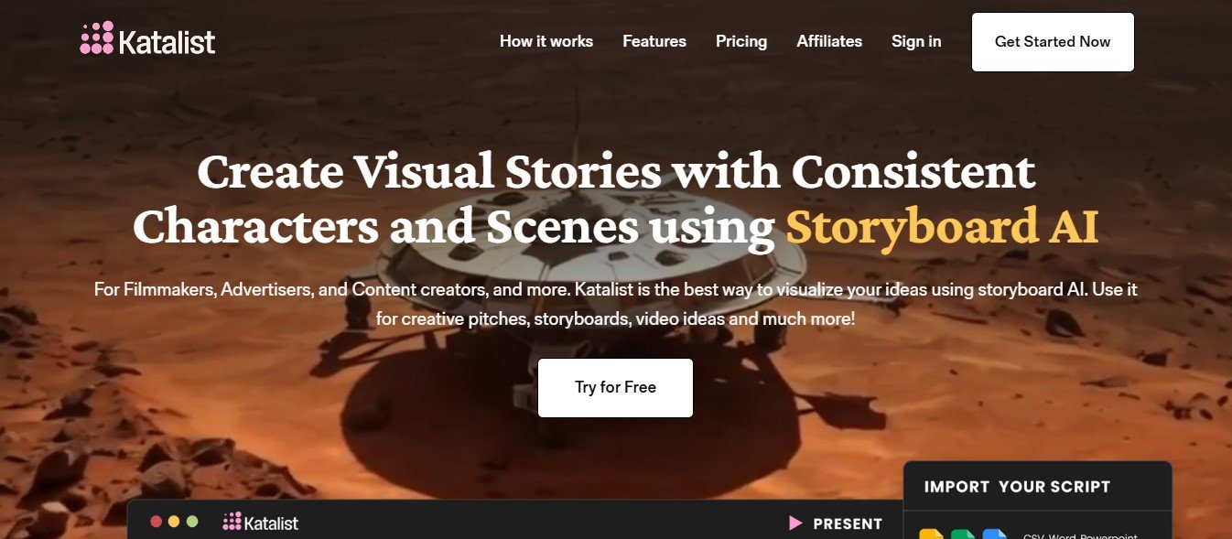Visit the Affiliates link

click(829, 41)
